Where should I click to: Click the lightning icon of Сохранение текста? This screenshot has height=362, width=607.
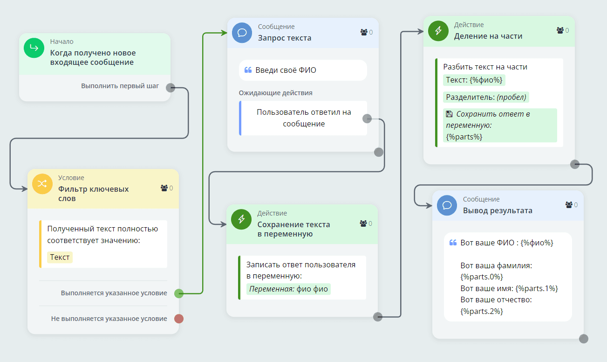coord(241,219)
